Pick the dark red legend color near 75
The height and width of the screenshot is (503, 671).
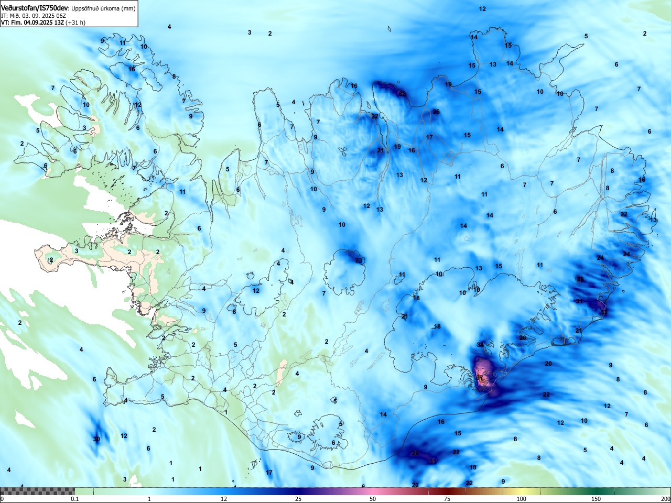point(448,491)
